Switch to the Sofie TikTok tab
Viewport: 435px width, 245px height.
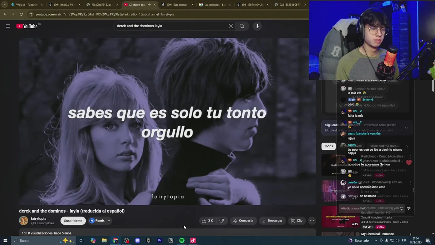[252, 5]
